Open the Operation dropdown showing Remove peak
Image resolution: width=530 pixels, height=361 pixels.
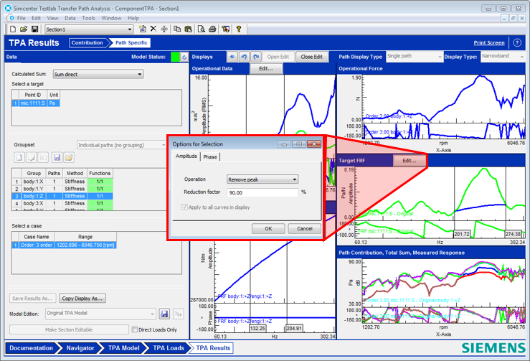(x=262, y=179)
